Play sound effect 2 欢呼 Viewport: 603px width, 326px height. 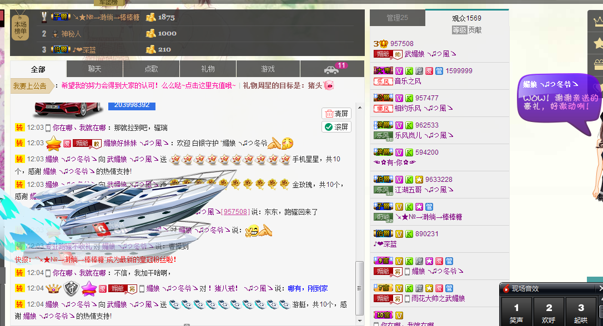(549, 312)
